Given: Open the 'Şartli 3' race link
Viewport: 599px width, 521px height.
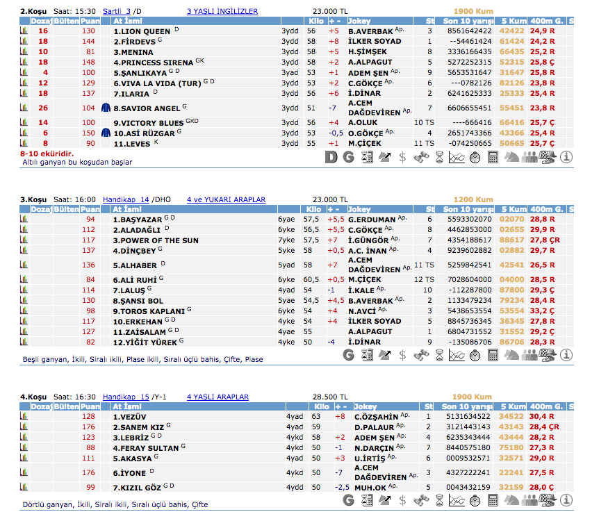Looking at the screenshot, I should point(116,12).
